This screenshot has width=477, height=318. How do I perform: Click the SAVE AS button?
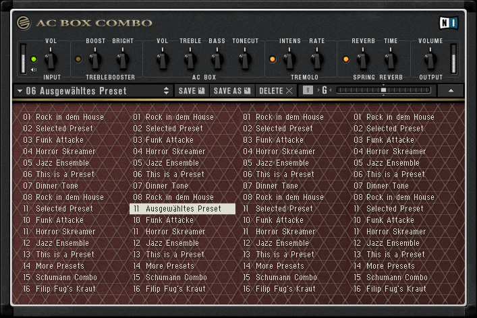tap(232, 91)
